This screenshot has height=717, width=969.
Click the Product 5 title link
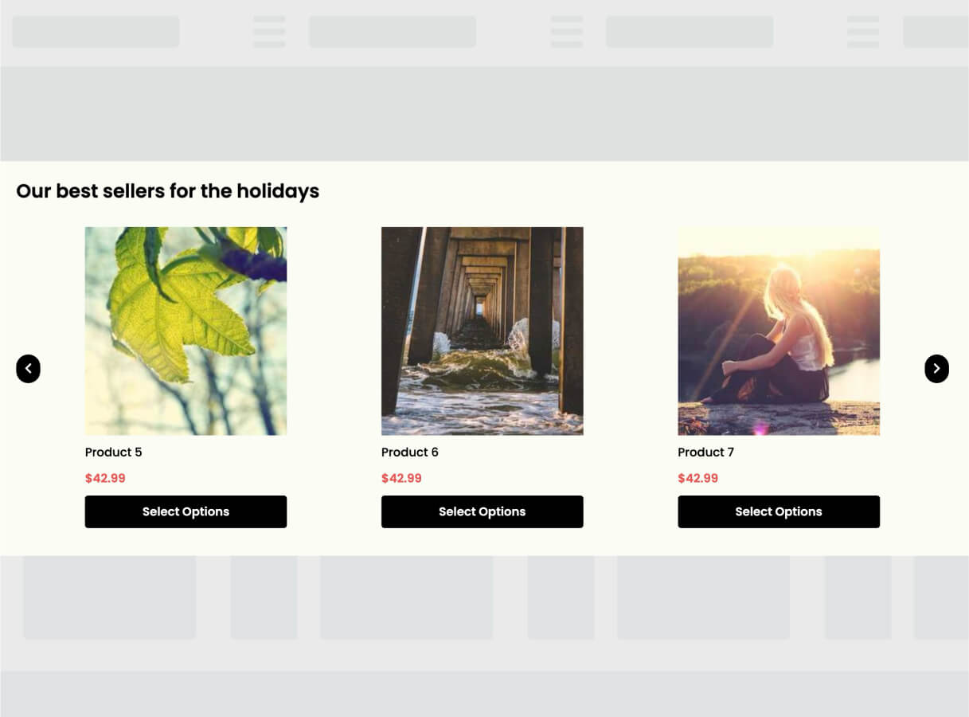(114, 453)
